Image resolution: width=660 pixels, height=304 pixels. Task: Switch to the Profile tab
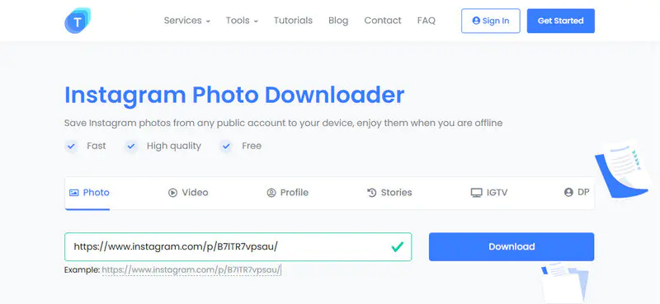(287, 193)
